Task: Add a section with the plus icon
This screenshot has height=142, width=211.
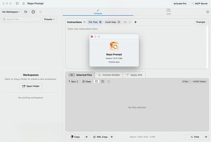Action: 135,22
